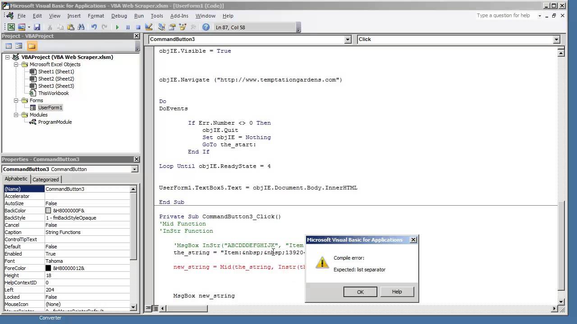Click View Object icon in Project panel
The height and width of the screenshot is (324, 577).
(18, 46)
